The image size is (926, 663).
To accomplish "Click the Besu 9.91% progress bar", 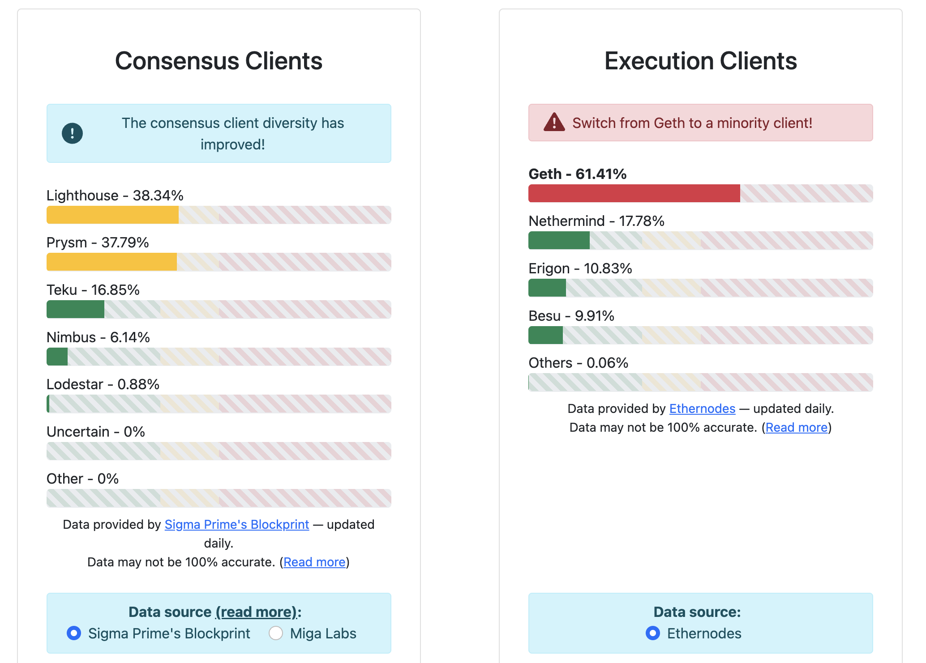I will [x=700, y=335].
